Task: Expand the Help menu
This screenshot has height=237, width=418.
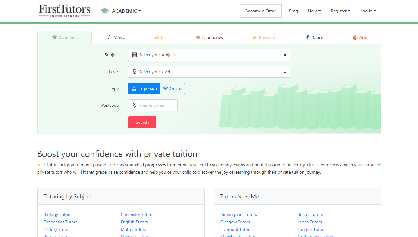Action: (314, 11)
